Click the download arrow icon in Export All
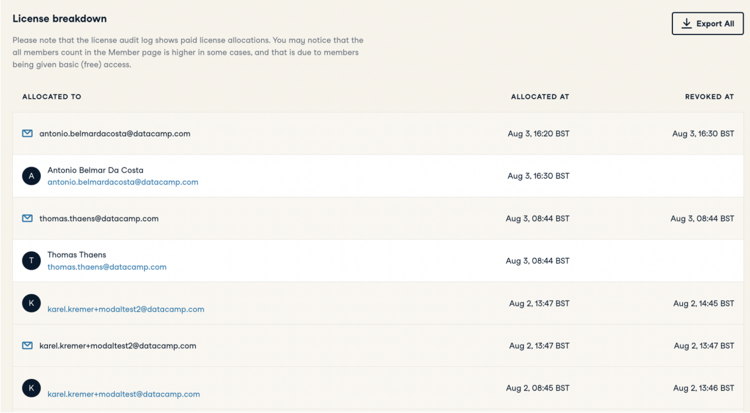 point(686,24)
